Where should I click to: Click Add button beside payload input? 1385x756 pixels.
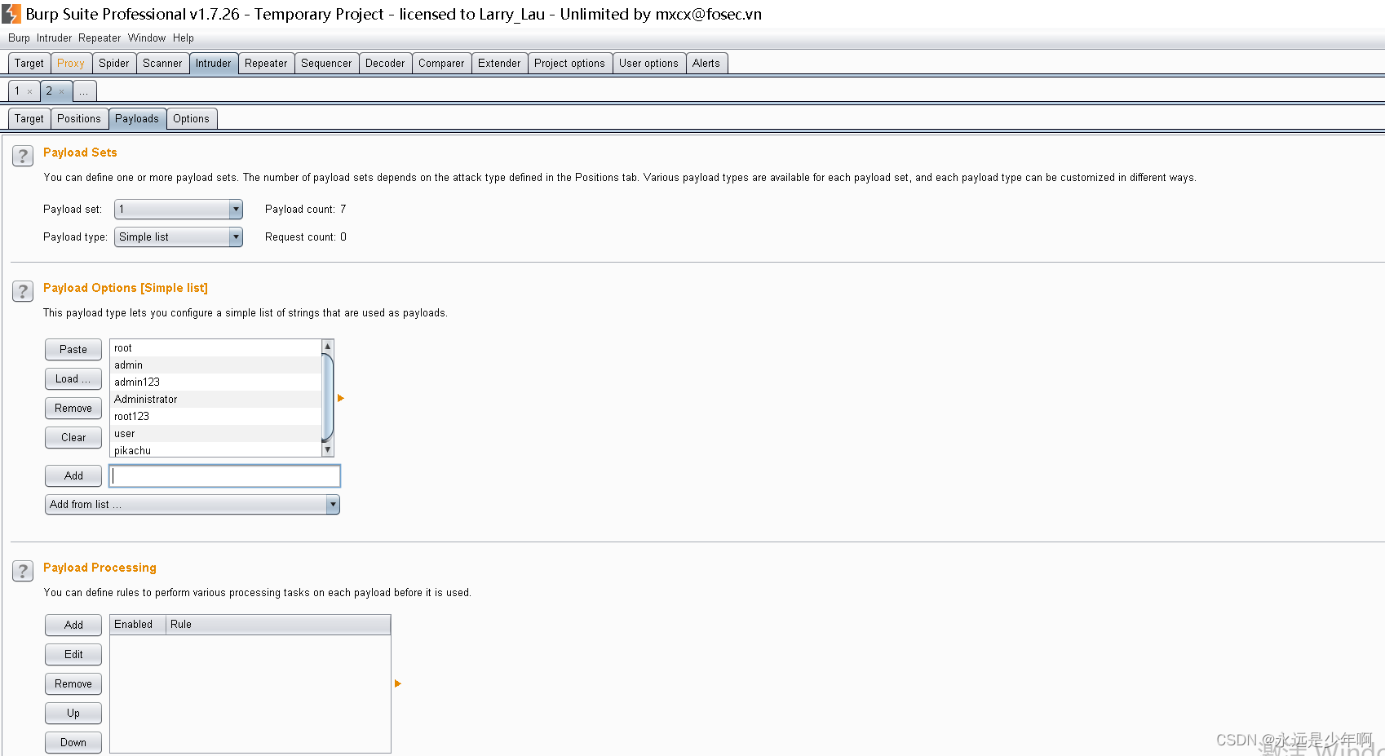[73, 476]
